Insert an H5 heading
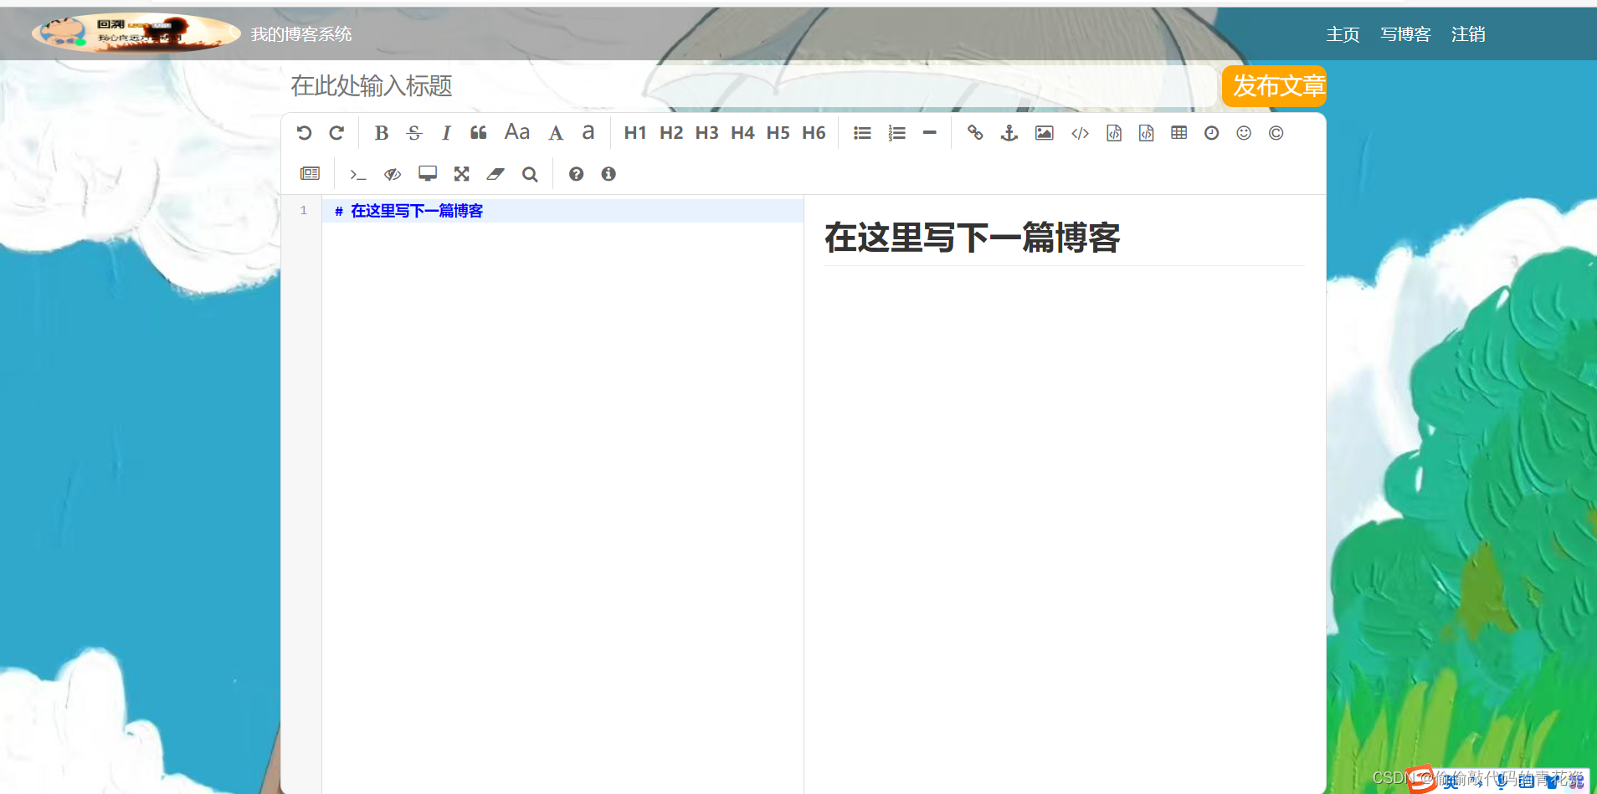The width and height of the screenshot is (1597, 794). pos(778,133)
